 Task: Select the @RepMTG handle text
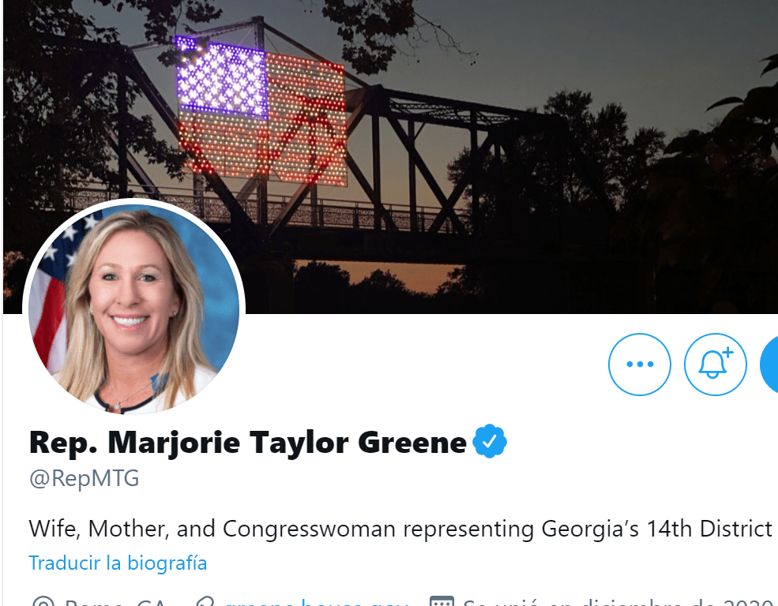85,479
